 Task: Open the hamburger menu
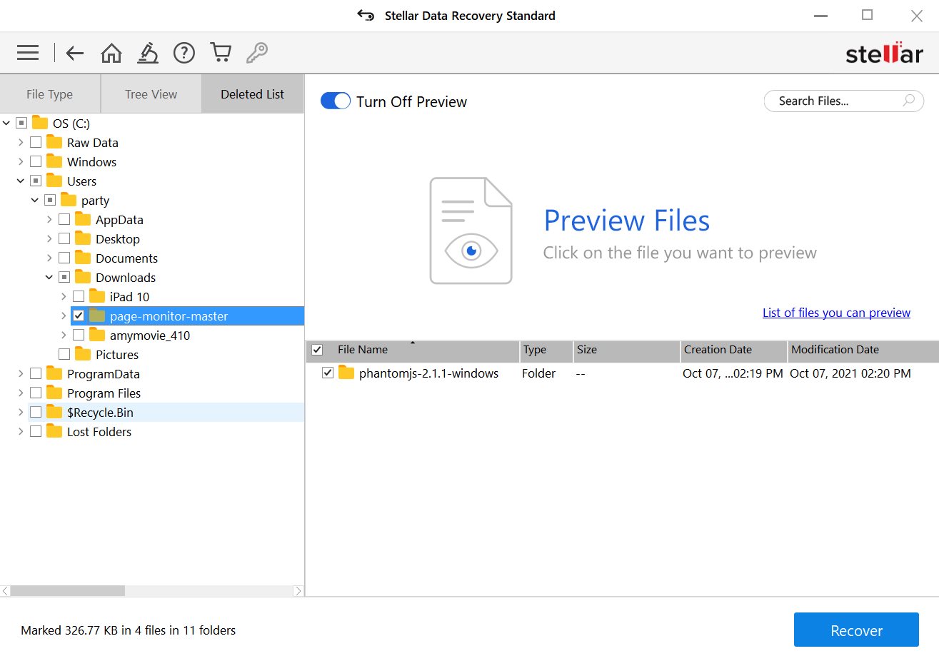pos(28,52)
